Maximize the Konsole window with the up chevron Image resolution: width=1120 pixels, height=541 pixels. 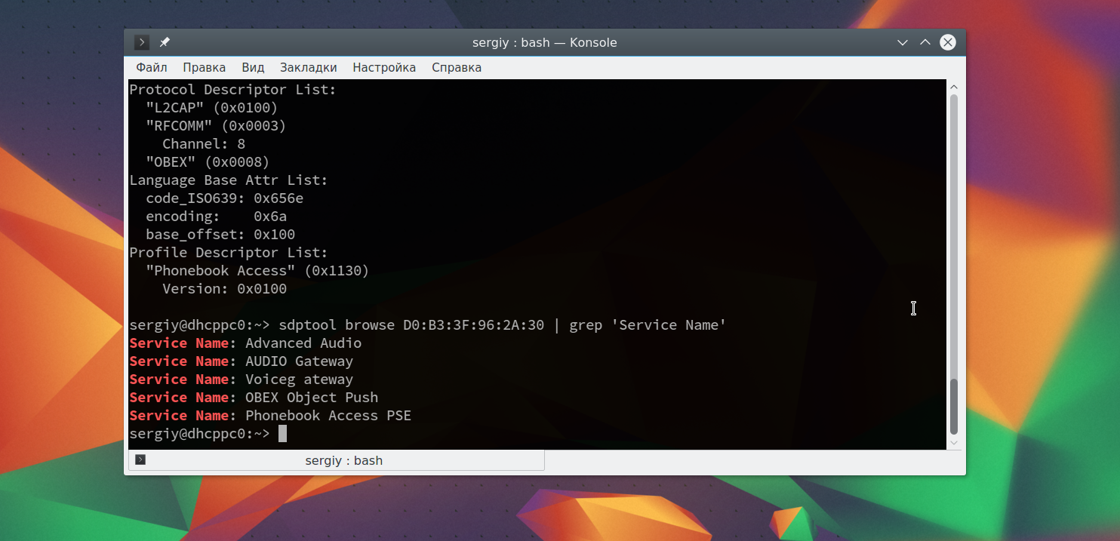click(925, 42)
